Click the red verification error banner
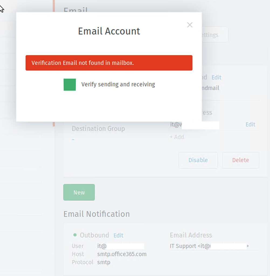 (109, 63)
